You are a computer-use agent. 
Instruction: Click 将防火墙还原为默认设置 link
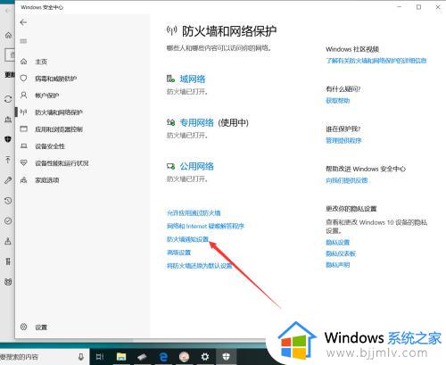200,266
